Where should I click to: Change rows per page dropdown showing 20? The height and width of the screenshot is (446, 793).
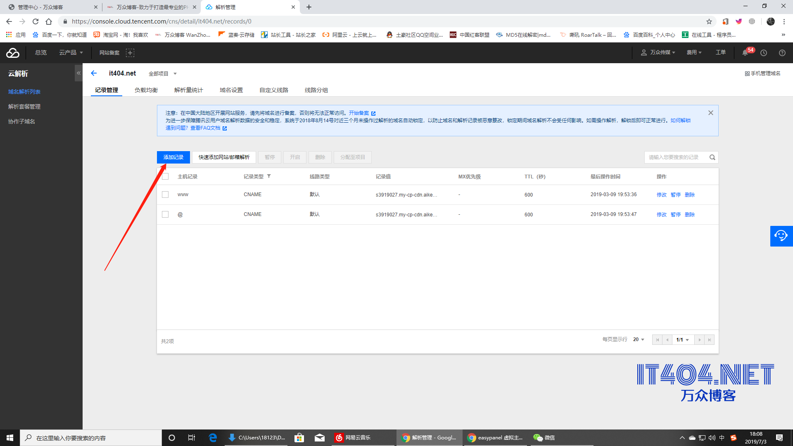point(639,339)
